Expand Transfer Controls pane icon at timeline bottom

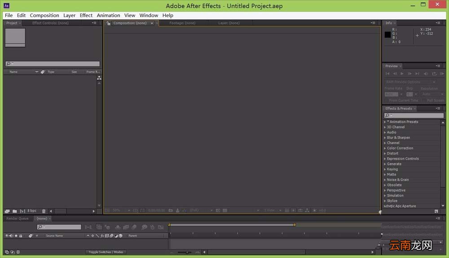pos(12,252)
